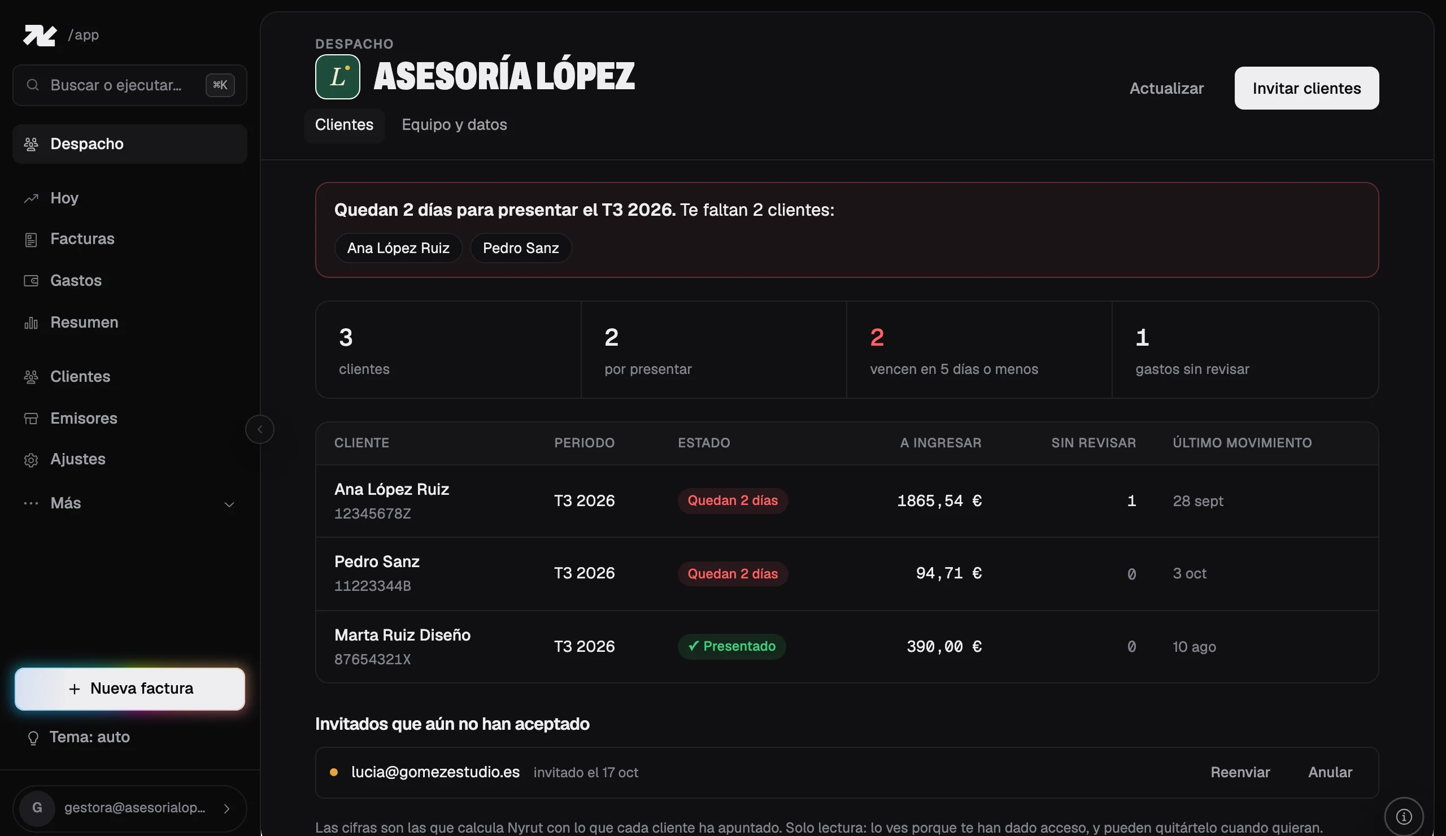The width and height of the screenshot is (1446, 836).
Task: Expand the Más menu chevron
Action: (229, 504)
